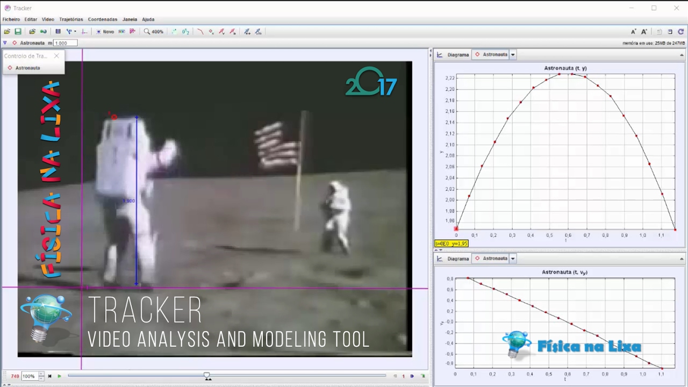Viewport: 688px width, 387px height.
Task: Increase font size icon
Action: tap(644, 32)
